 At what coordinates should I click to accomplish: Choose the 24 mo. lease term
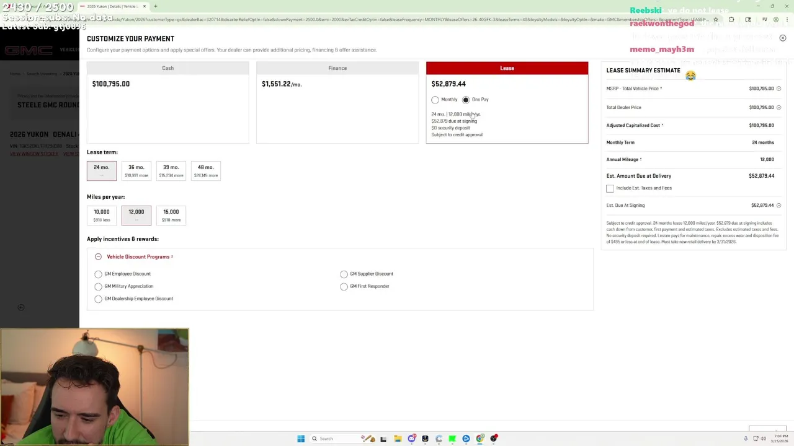click(x=101, y=171)
